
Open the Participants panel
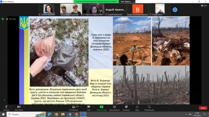coord(74,108)
